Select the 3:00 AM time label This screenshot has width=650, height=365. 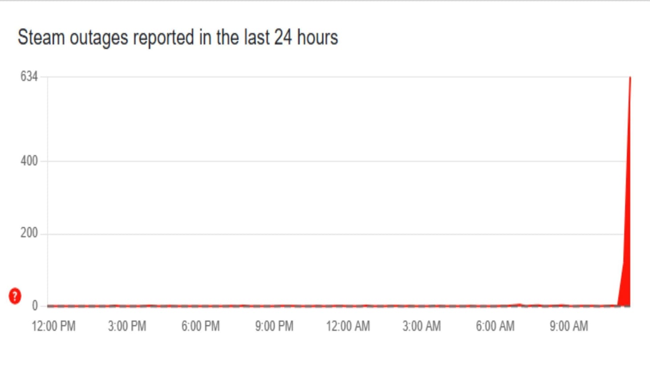422,326
